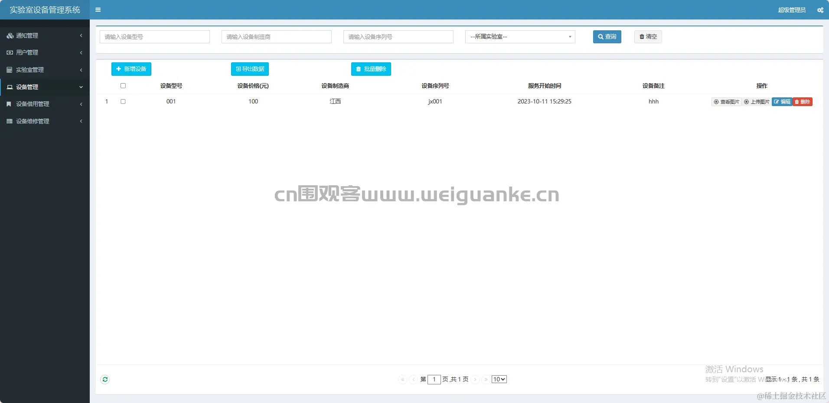The height and width of the screenshot is (403, 829).
Task: Click the 编辑 edit button for device 001
Action: point(782,102)
